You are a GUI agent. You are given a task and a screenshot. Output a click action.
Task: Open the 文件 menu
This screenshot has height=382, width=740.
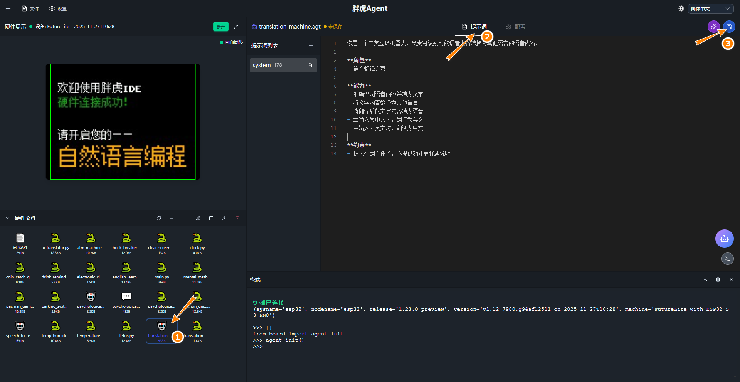30,8
